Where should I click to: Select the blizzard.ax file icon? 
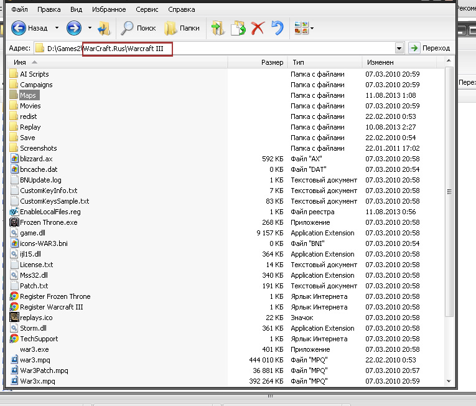(14, 159)
